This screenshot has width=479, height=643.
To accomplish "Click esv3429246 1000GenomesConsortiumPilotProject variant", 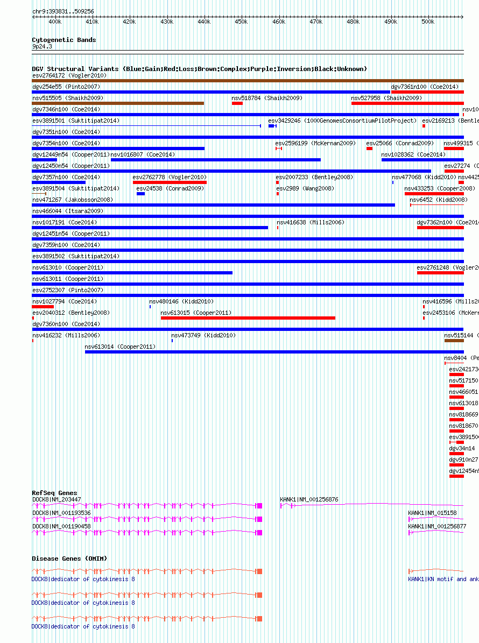I will coord(272,126).
